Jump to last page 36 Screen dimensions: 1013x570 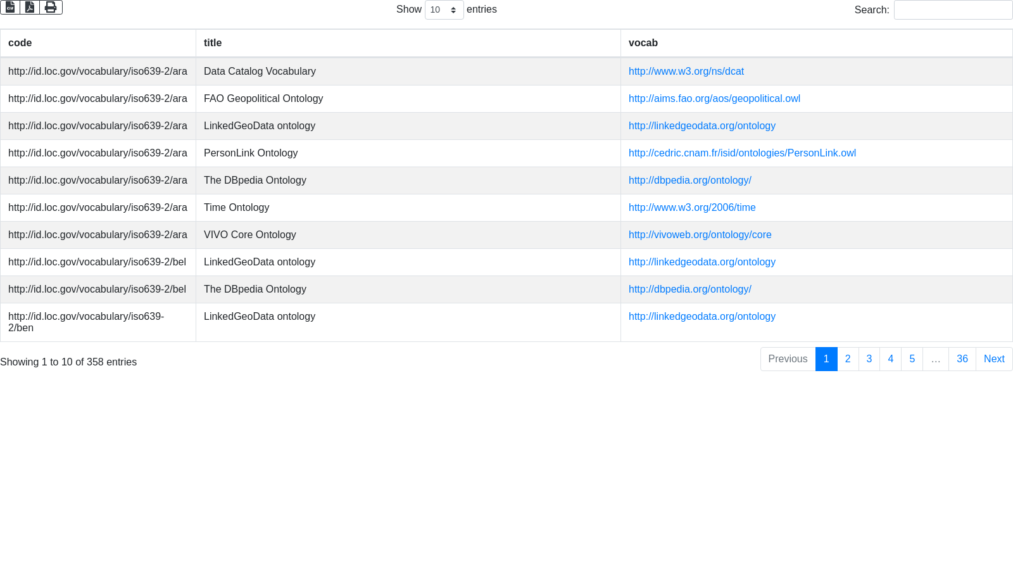click(962, 359)
